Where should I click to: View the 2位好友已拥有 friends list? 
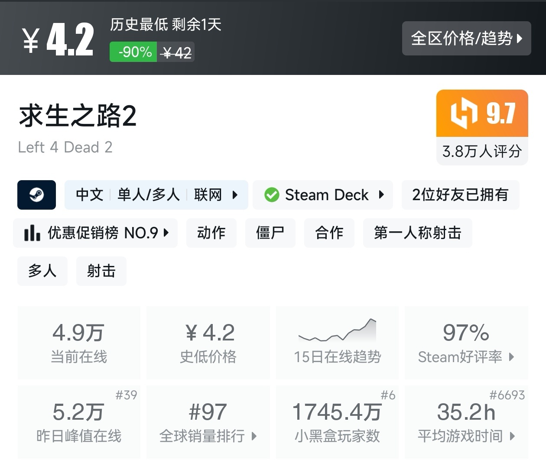pos(460,195)
